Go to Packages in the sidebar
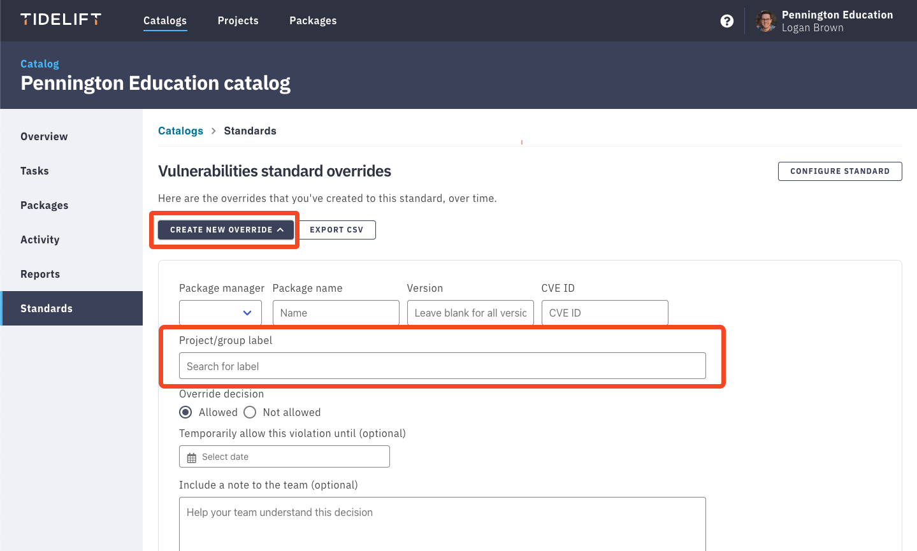This screenshot has height=551, width=917. pos(71,205)
